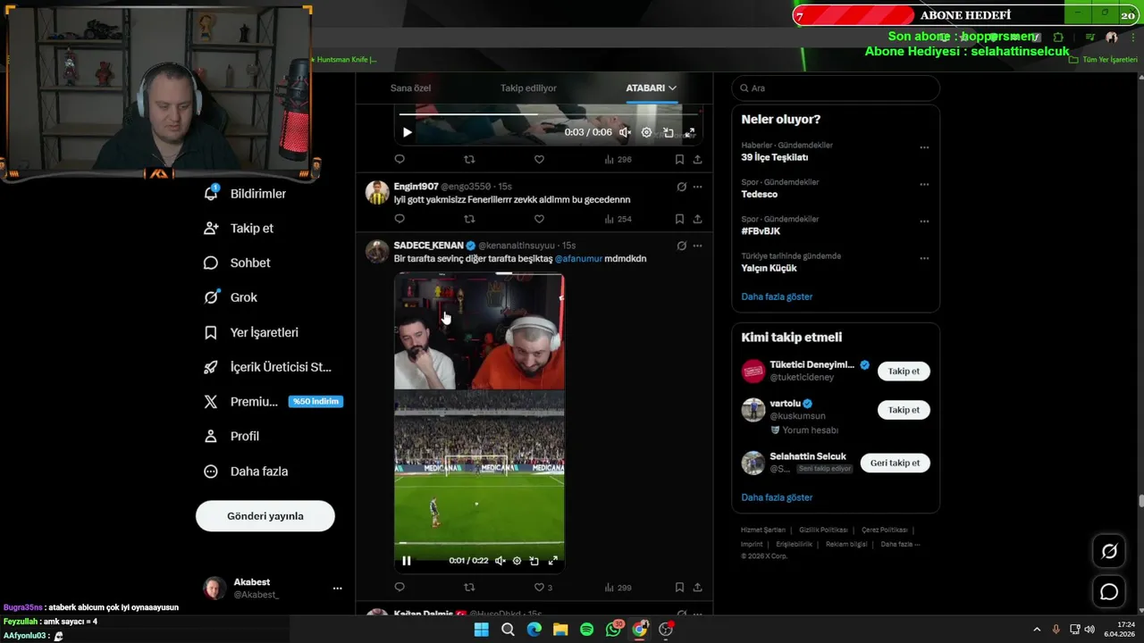Open options for #FBvBJK trend
This screenshot has width=1144, height=643.
(924, 221)
